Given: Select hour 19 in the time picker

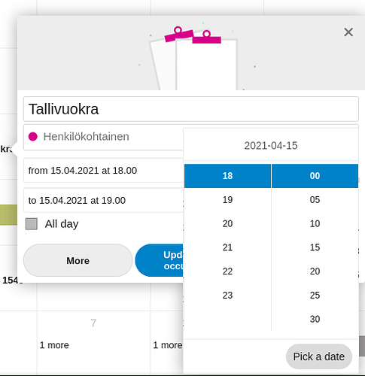Looking at the screenshot, I should (x=227, y=200).
